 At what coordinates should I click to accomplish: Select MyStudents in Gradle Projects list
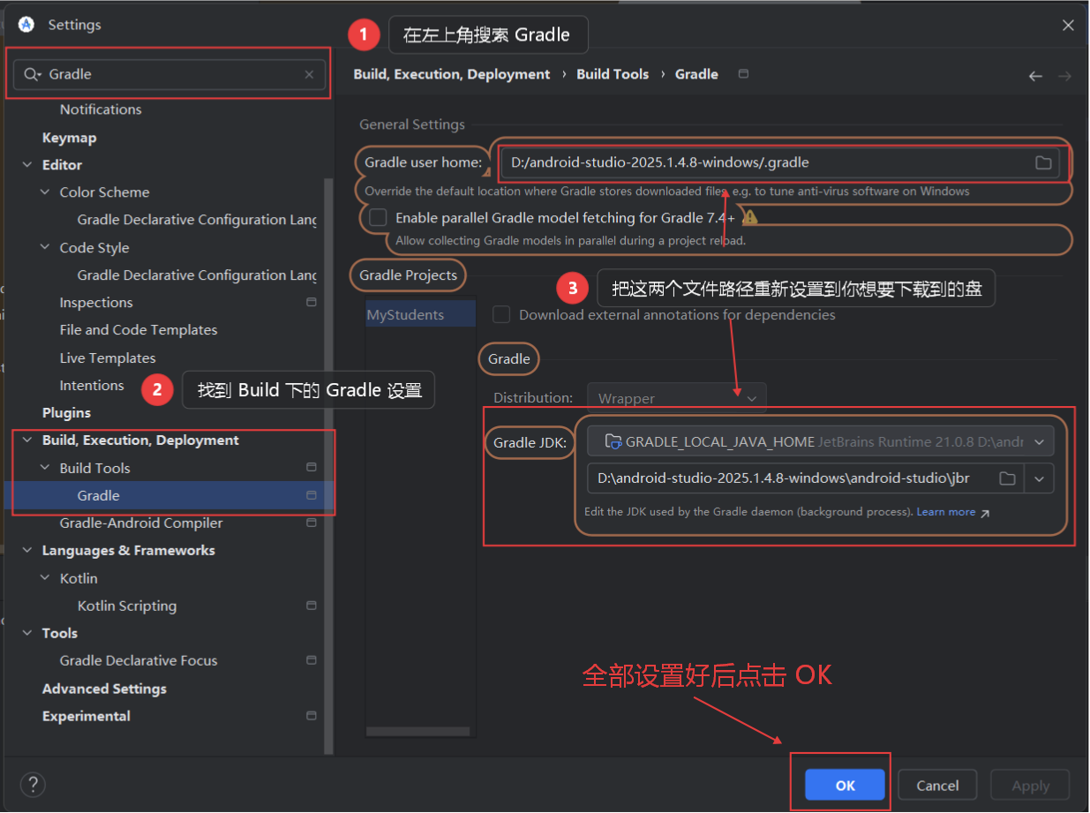(421, 315)
